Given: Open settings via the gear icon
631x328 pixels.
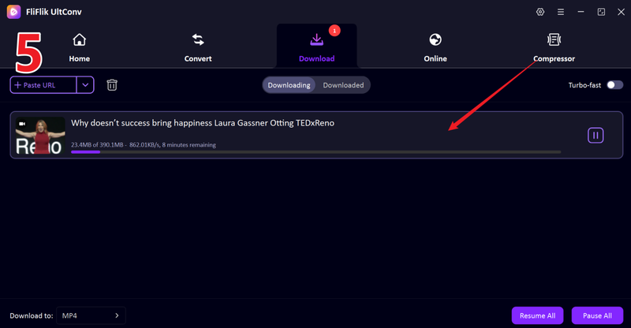Looking at the screenshot, I should pyautogui.click(x=540, y=12).
